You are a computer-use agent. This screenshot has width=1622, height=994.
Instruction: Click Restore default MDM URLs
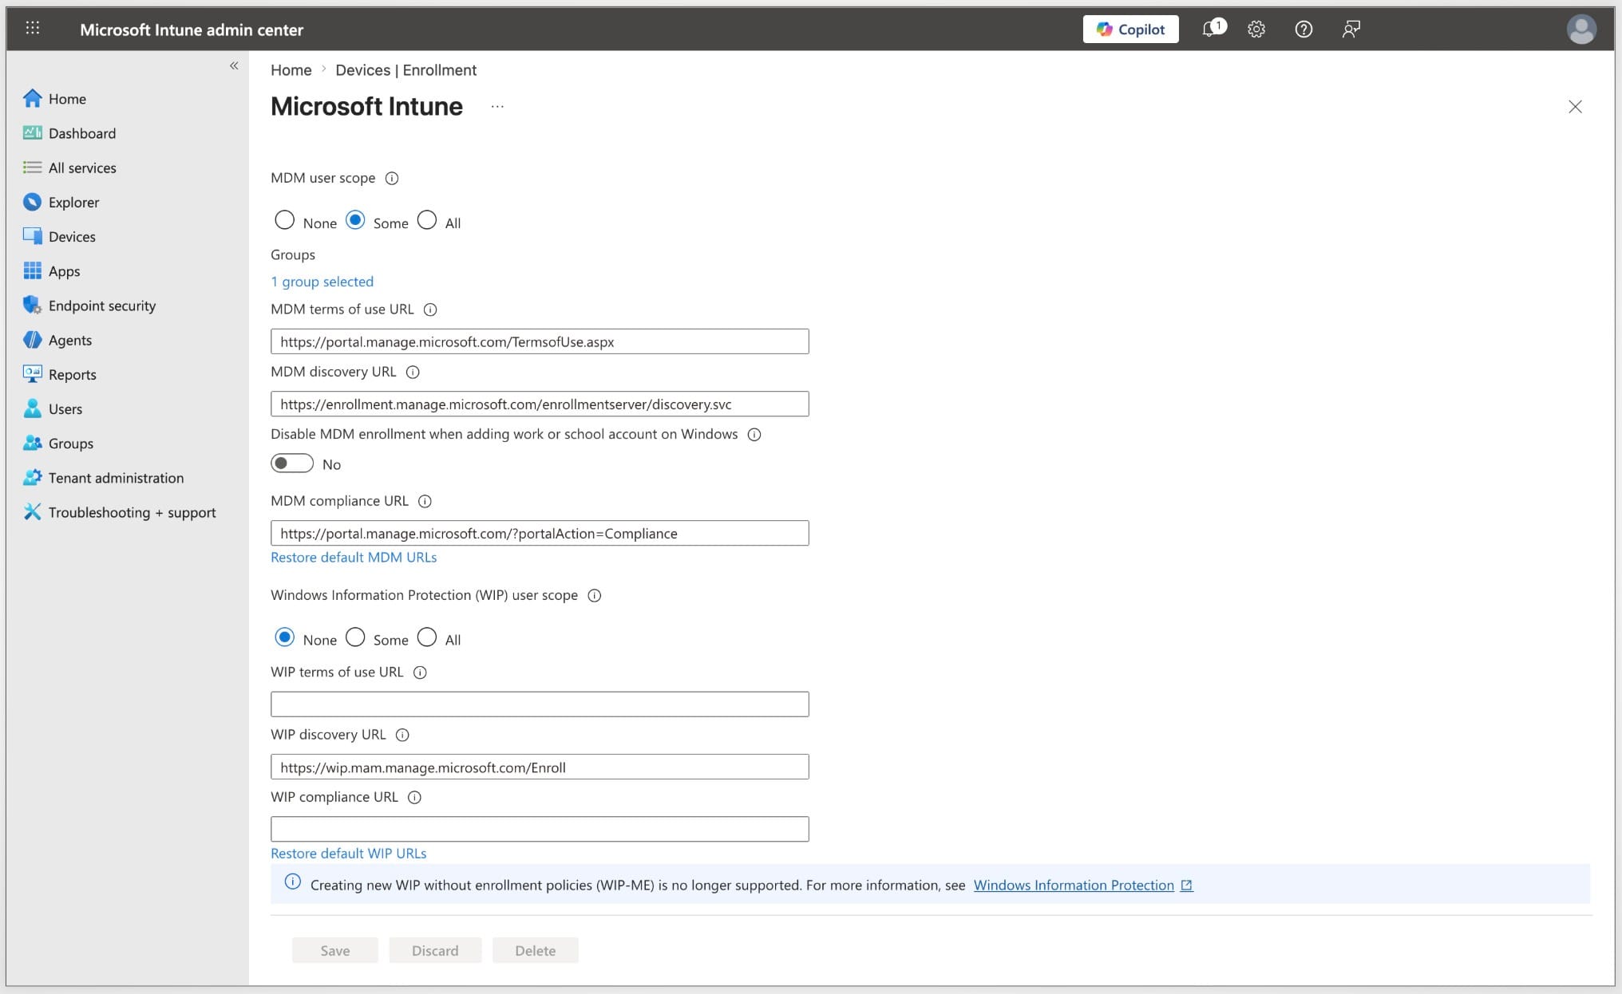click(x=354, y=557)
